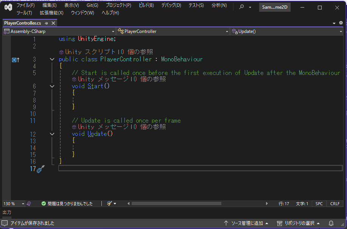The image size is (347, 229).
Task: Open the editor settings gear icon
Action: pos(341,23)
